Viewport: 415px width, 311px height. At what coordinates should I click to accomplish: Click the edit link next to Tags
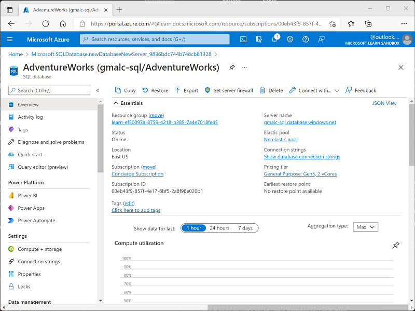(x=129, y=203)
